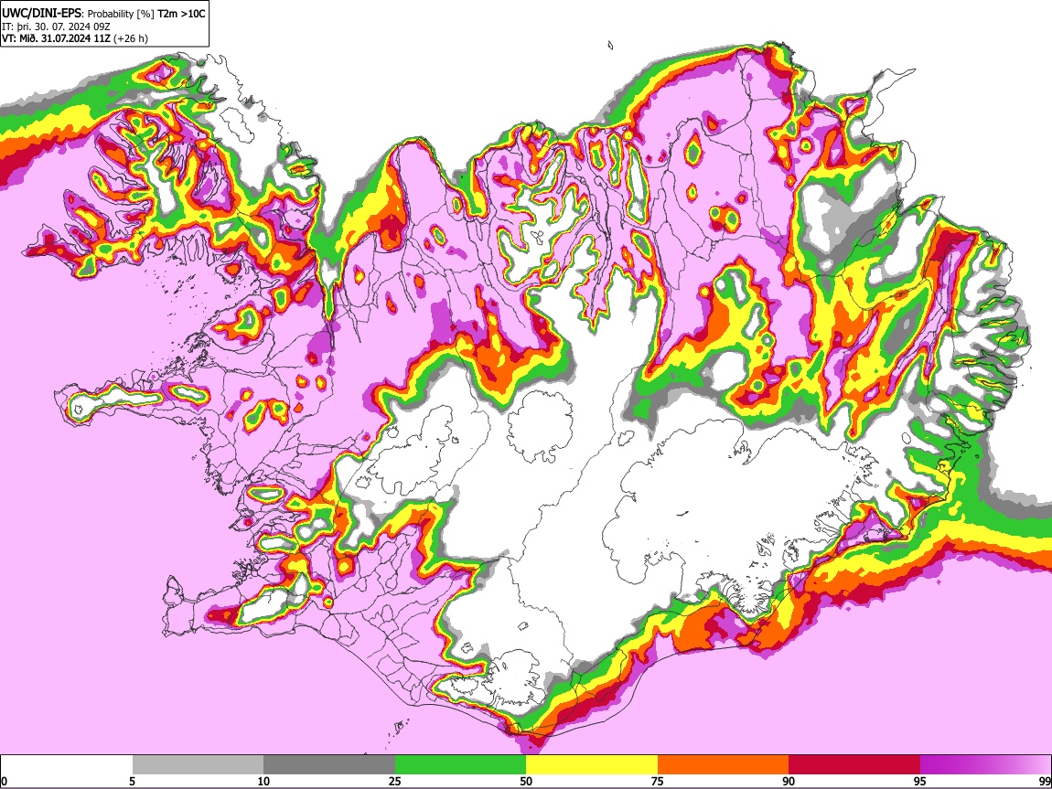
Task: Click the '(+26 h)' forecast offset text
Action: click(x=131, y=38)
